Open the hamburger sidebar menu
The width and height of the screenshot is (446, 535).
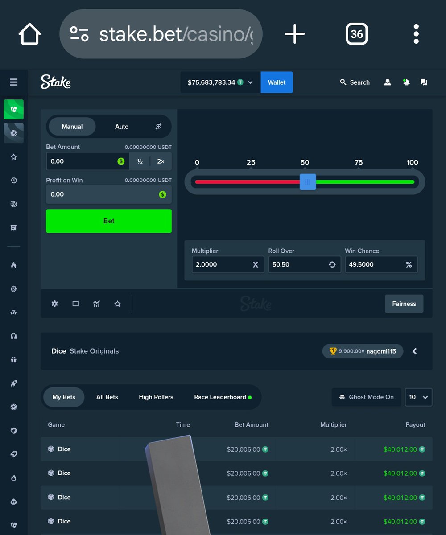(x=13, y=82)
